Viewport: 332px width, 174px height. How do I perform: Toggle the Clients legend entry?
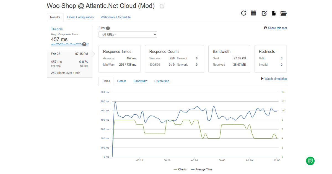click(x=180, y=169)
